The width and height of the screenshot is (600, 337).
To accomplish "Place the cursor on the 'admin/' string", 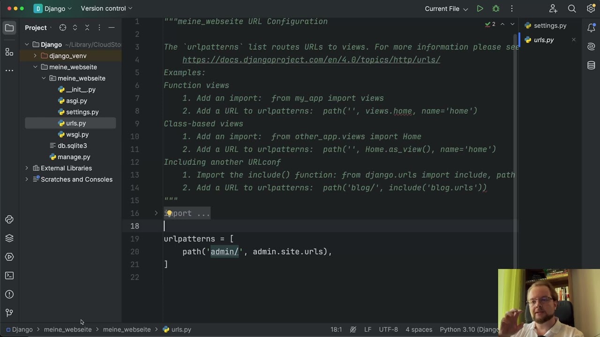I will tap(225, 252).
